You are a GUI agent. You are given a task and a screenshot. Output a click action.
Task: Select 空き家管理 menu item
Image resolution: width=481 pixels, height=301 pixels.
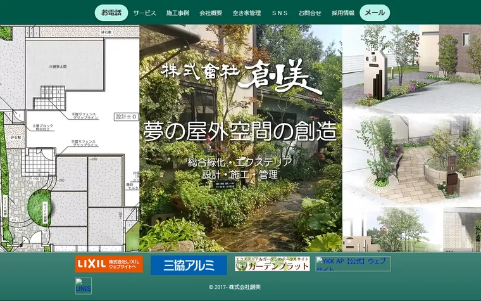(x=247, y=13)
